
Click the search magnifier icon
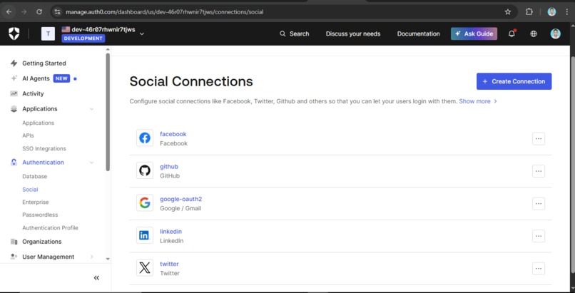coord(283,34)
